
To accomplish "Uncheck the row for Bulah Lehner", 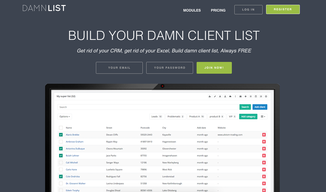I will pyautogui.click(x=61, y=155).
